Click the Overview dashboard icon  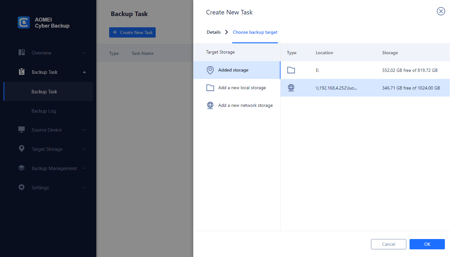point(22,53)
